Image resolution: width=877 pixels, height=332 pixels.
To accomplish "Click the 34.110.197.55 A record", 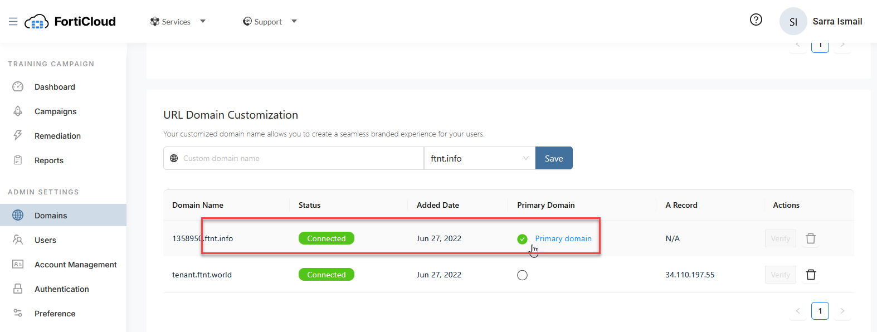I will (690, 275).
